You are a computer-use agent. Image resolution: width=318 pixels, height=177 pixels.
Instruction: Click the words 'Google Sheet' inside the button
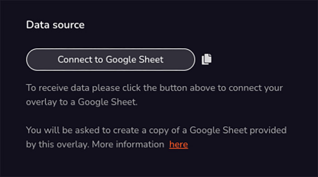pos(134,60)
